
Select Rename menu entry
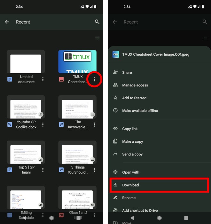160,198
